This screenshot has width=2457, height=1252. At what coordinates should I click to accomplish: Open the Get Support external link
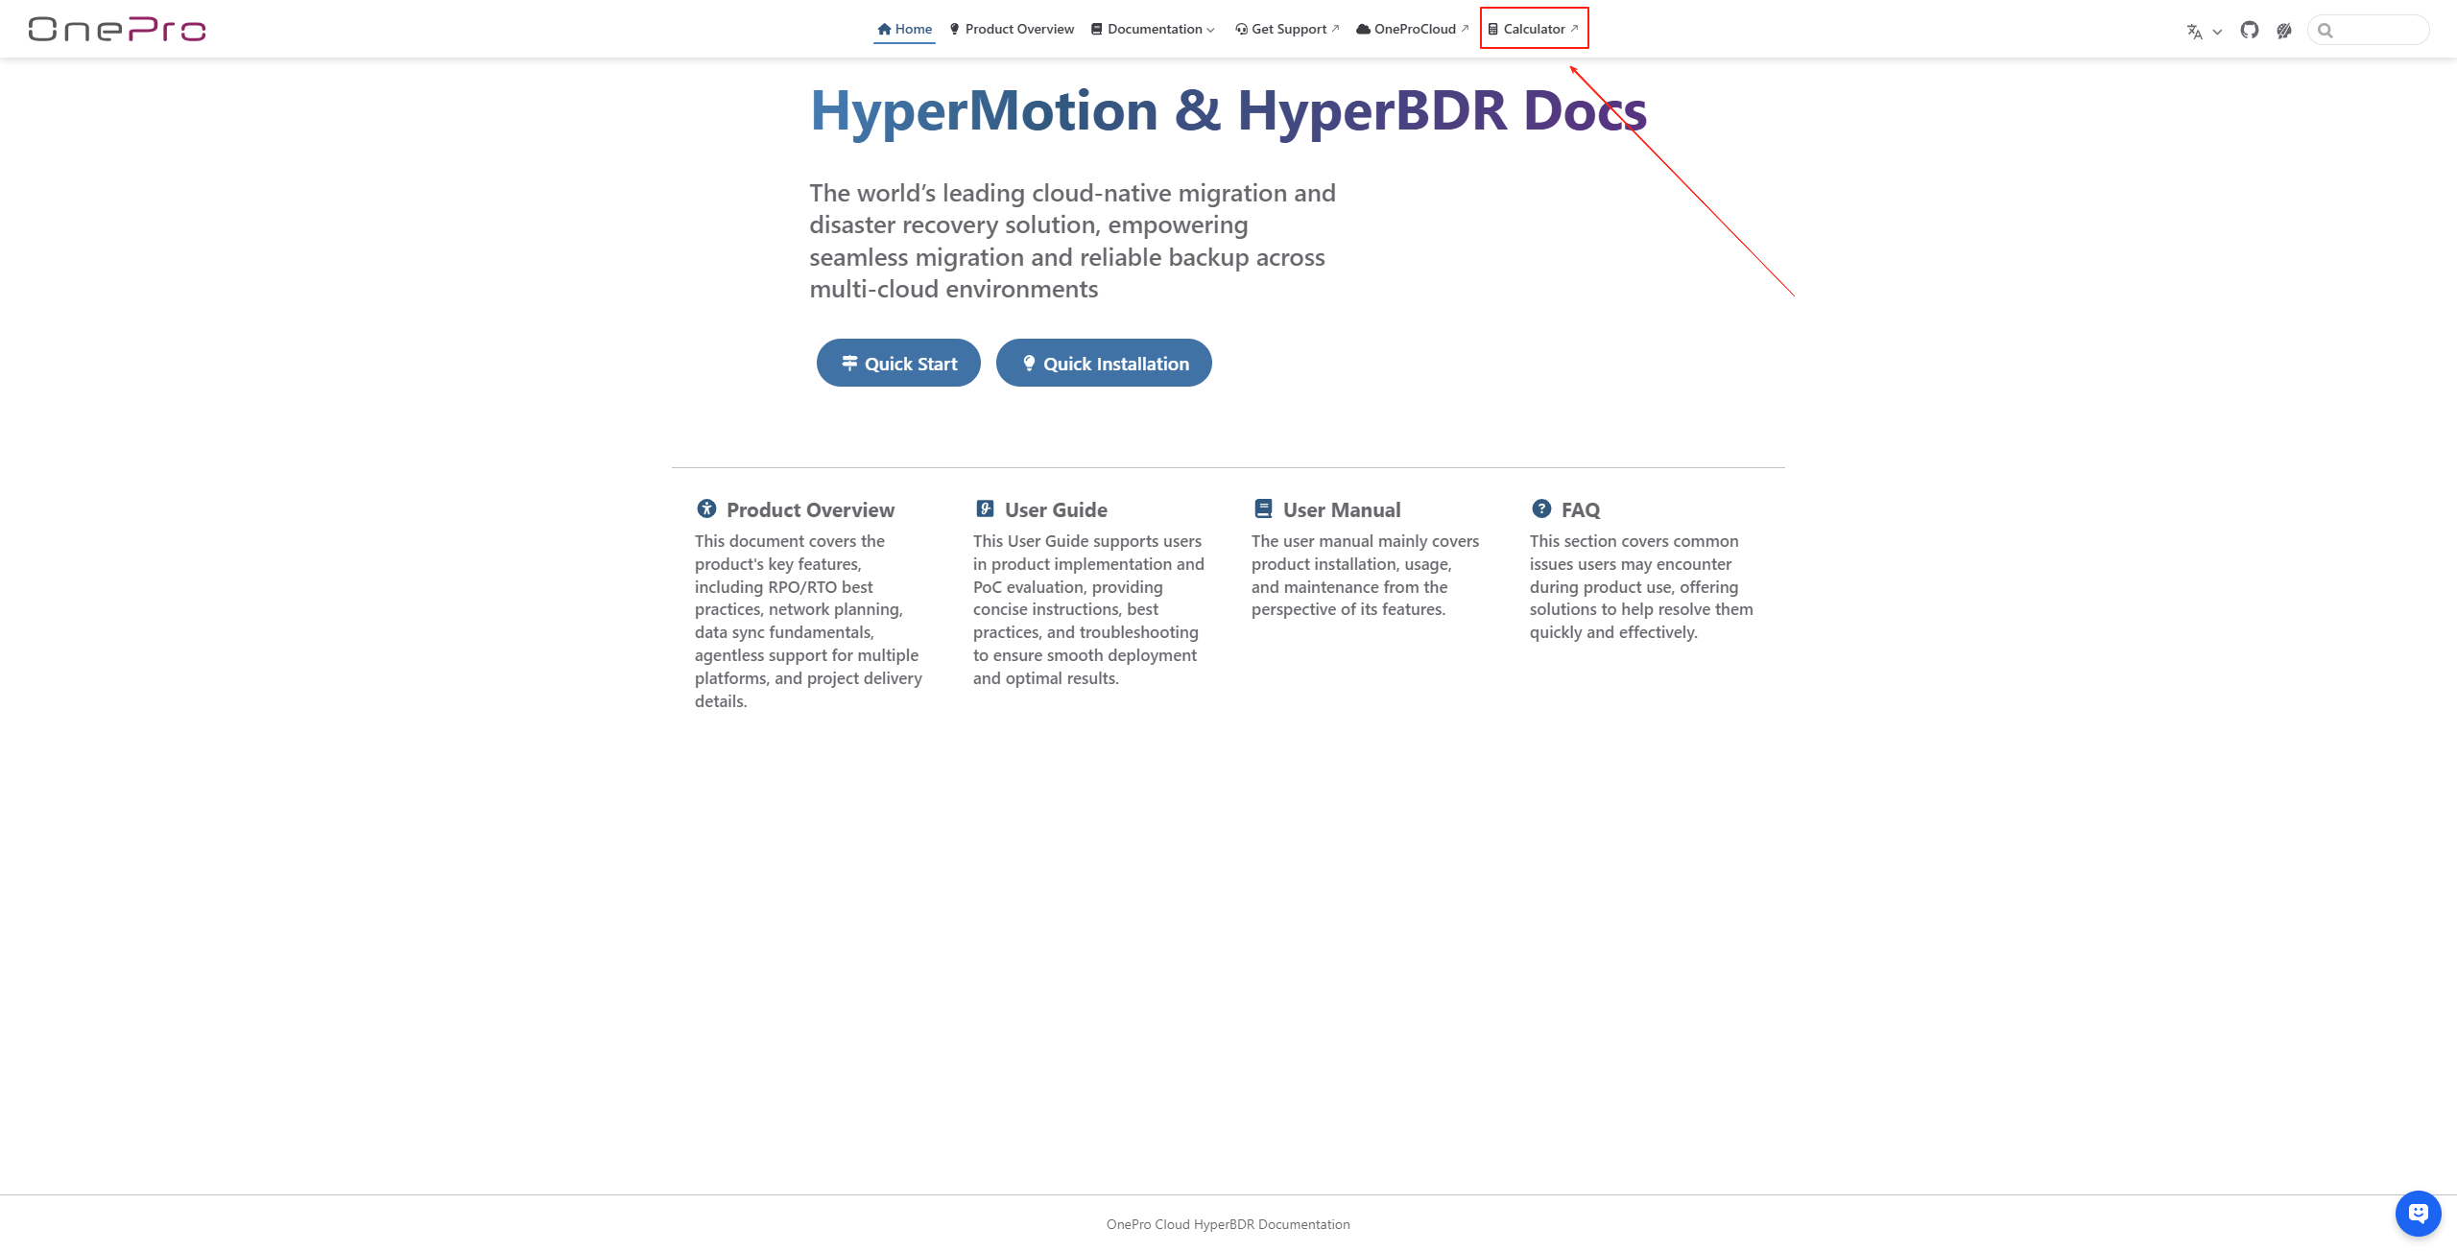pyautogui.click(x=1286, y=29)
